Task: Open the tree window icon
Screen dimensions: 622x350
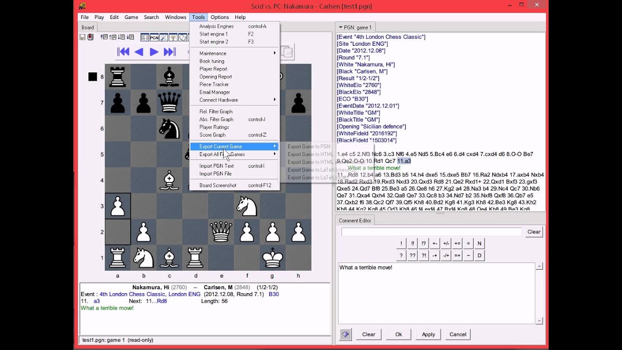Action: click(x=173, y=37)
